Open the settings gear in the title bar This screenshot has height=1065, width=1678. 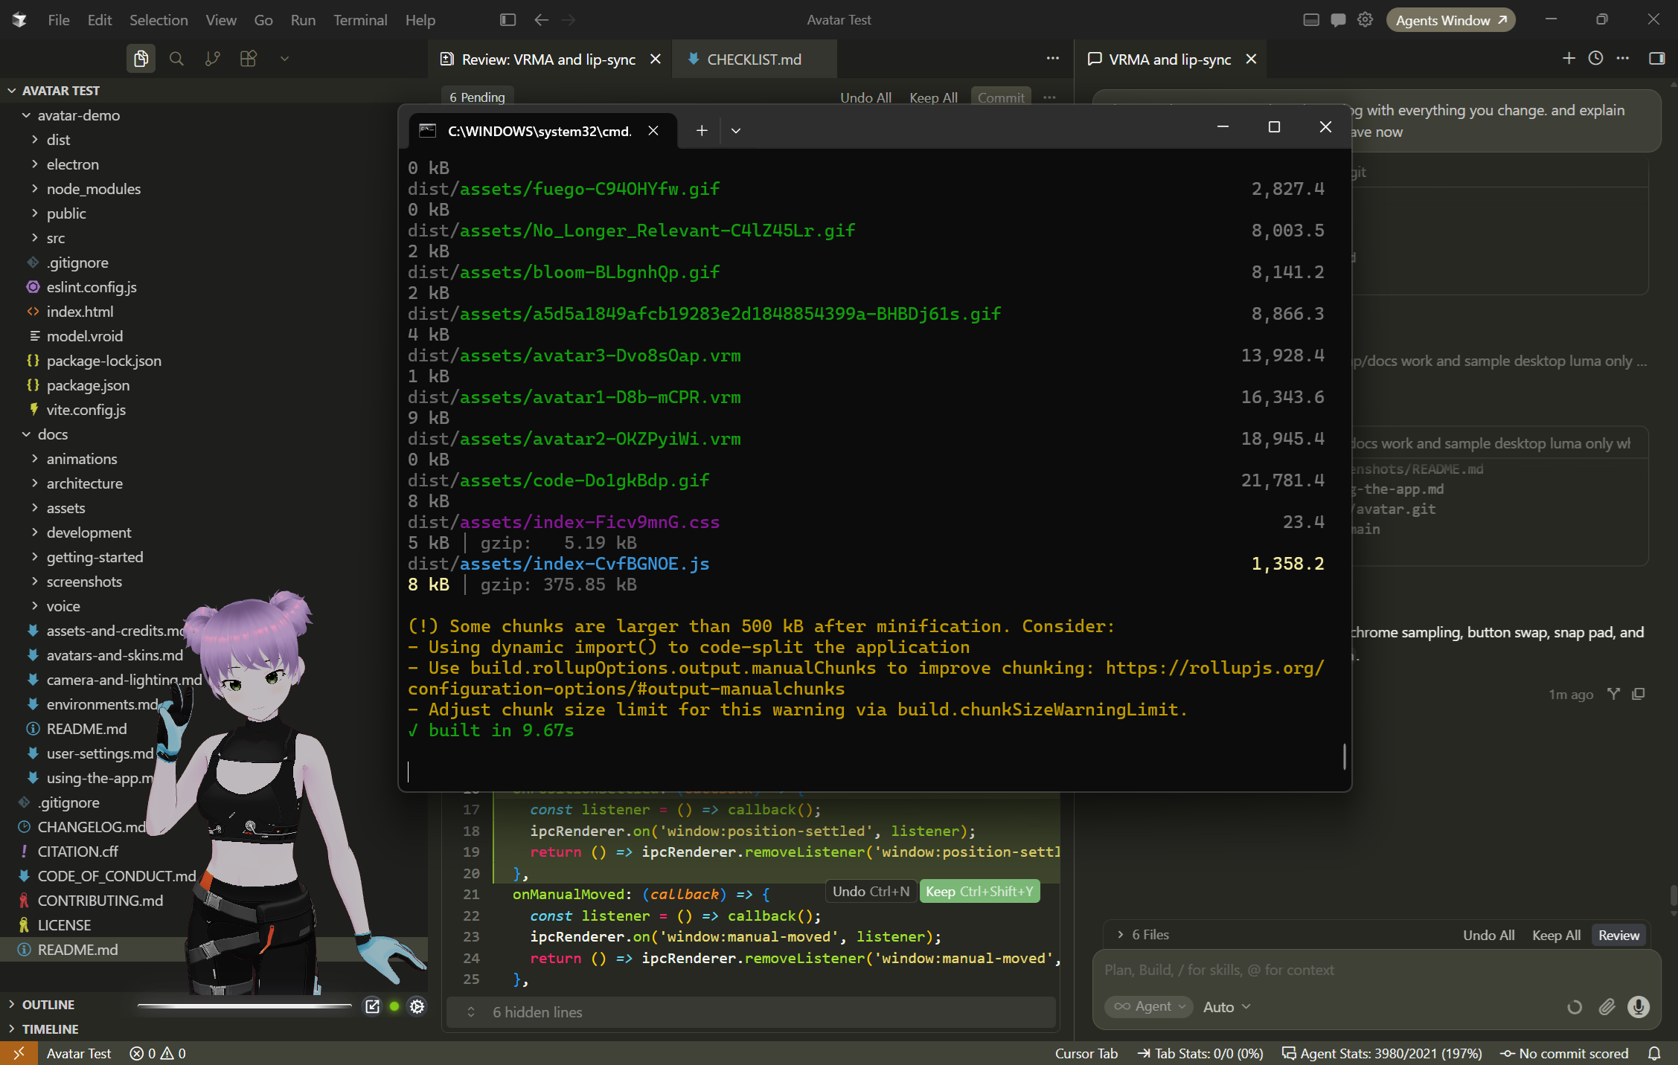click(1365, 20)
